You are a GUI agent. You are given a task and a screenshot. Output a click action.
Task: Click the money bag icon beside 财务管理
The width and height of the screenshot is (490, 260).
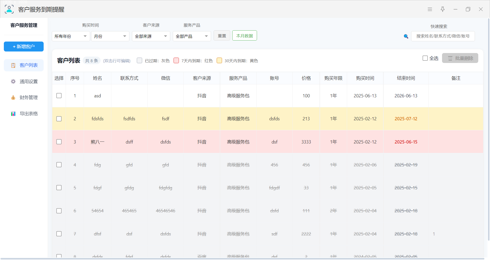[13, 97]
